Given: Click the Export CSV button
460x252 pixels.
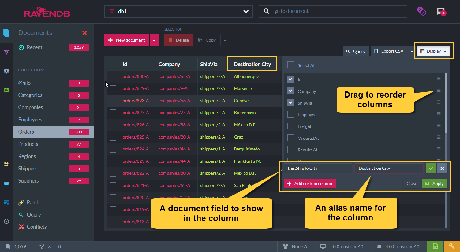Looking at the screenshot, I should pyautogui.click(x=389, y=51).
